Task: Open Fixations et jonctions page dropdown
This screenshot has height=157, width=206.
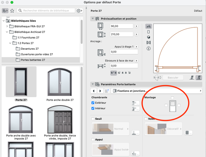Action: pyautogui.click(x=156, y=91)
